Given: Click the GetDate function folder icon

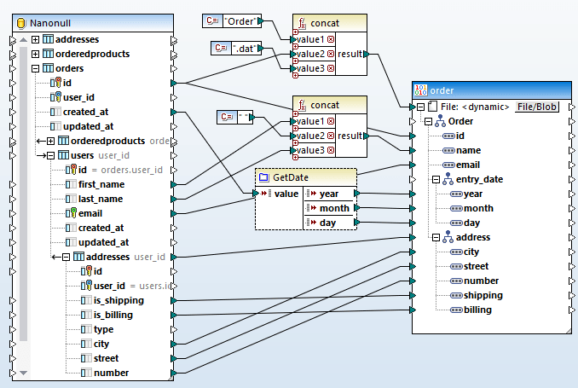Looking at the screenshot, I should coord(263,177).
